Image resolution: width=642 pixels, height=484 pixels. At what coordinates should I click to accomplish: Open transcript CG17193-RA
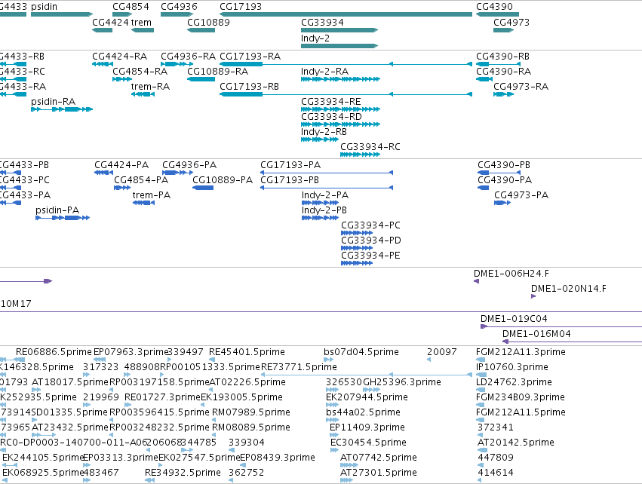pyautogui.click(x=250, y=57)
